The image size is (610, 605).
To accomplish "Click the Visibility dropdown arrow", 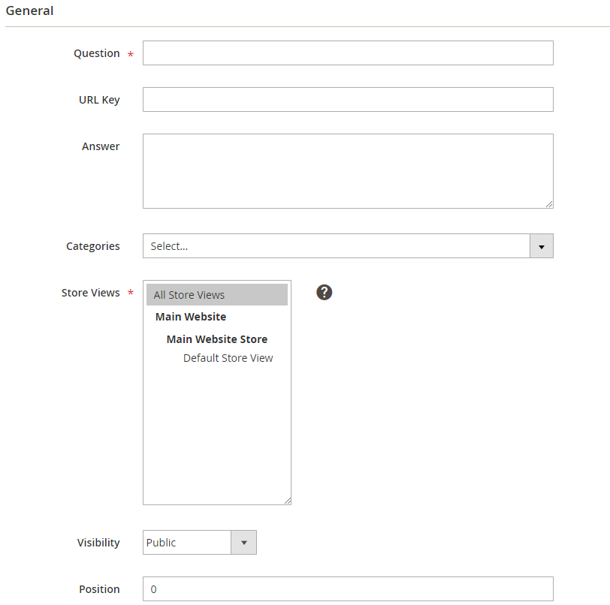I will pyautogui.click(x=243, y=543).
